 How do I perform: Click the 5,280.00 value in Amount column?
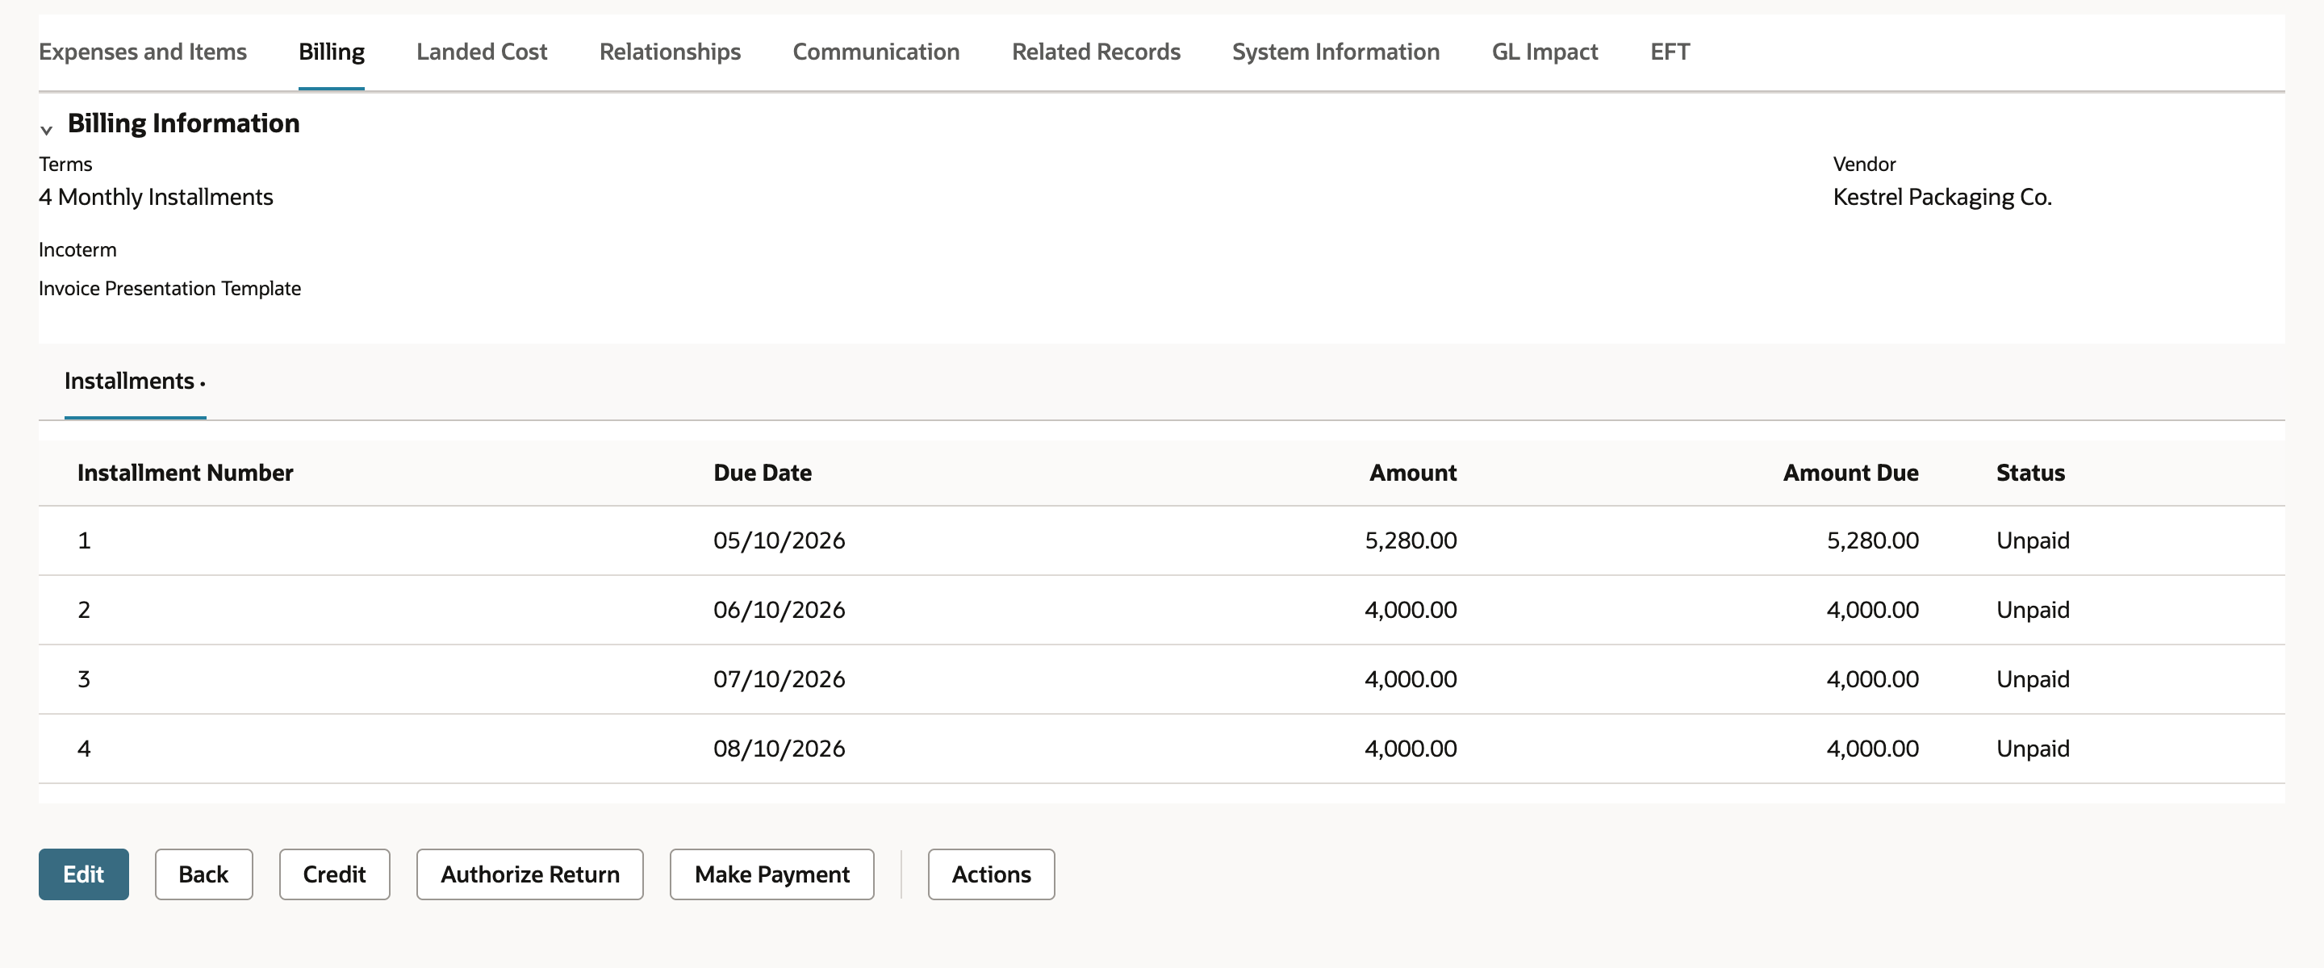coord(1410,540)
